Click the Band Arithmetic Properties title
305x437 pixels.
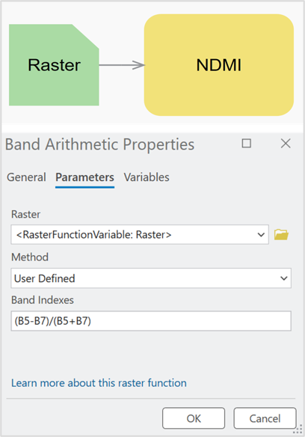(x=99, y=144)
